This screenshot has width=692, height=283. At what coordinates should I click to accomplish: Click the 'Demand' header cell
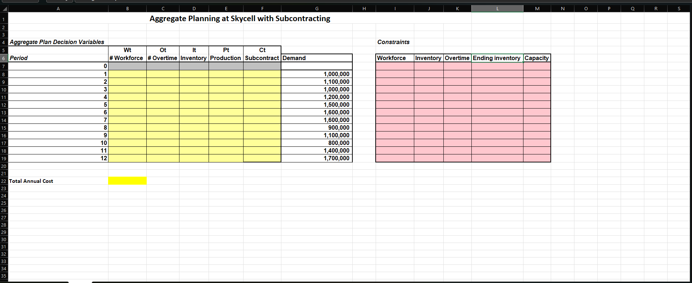pos(317,58)
